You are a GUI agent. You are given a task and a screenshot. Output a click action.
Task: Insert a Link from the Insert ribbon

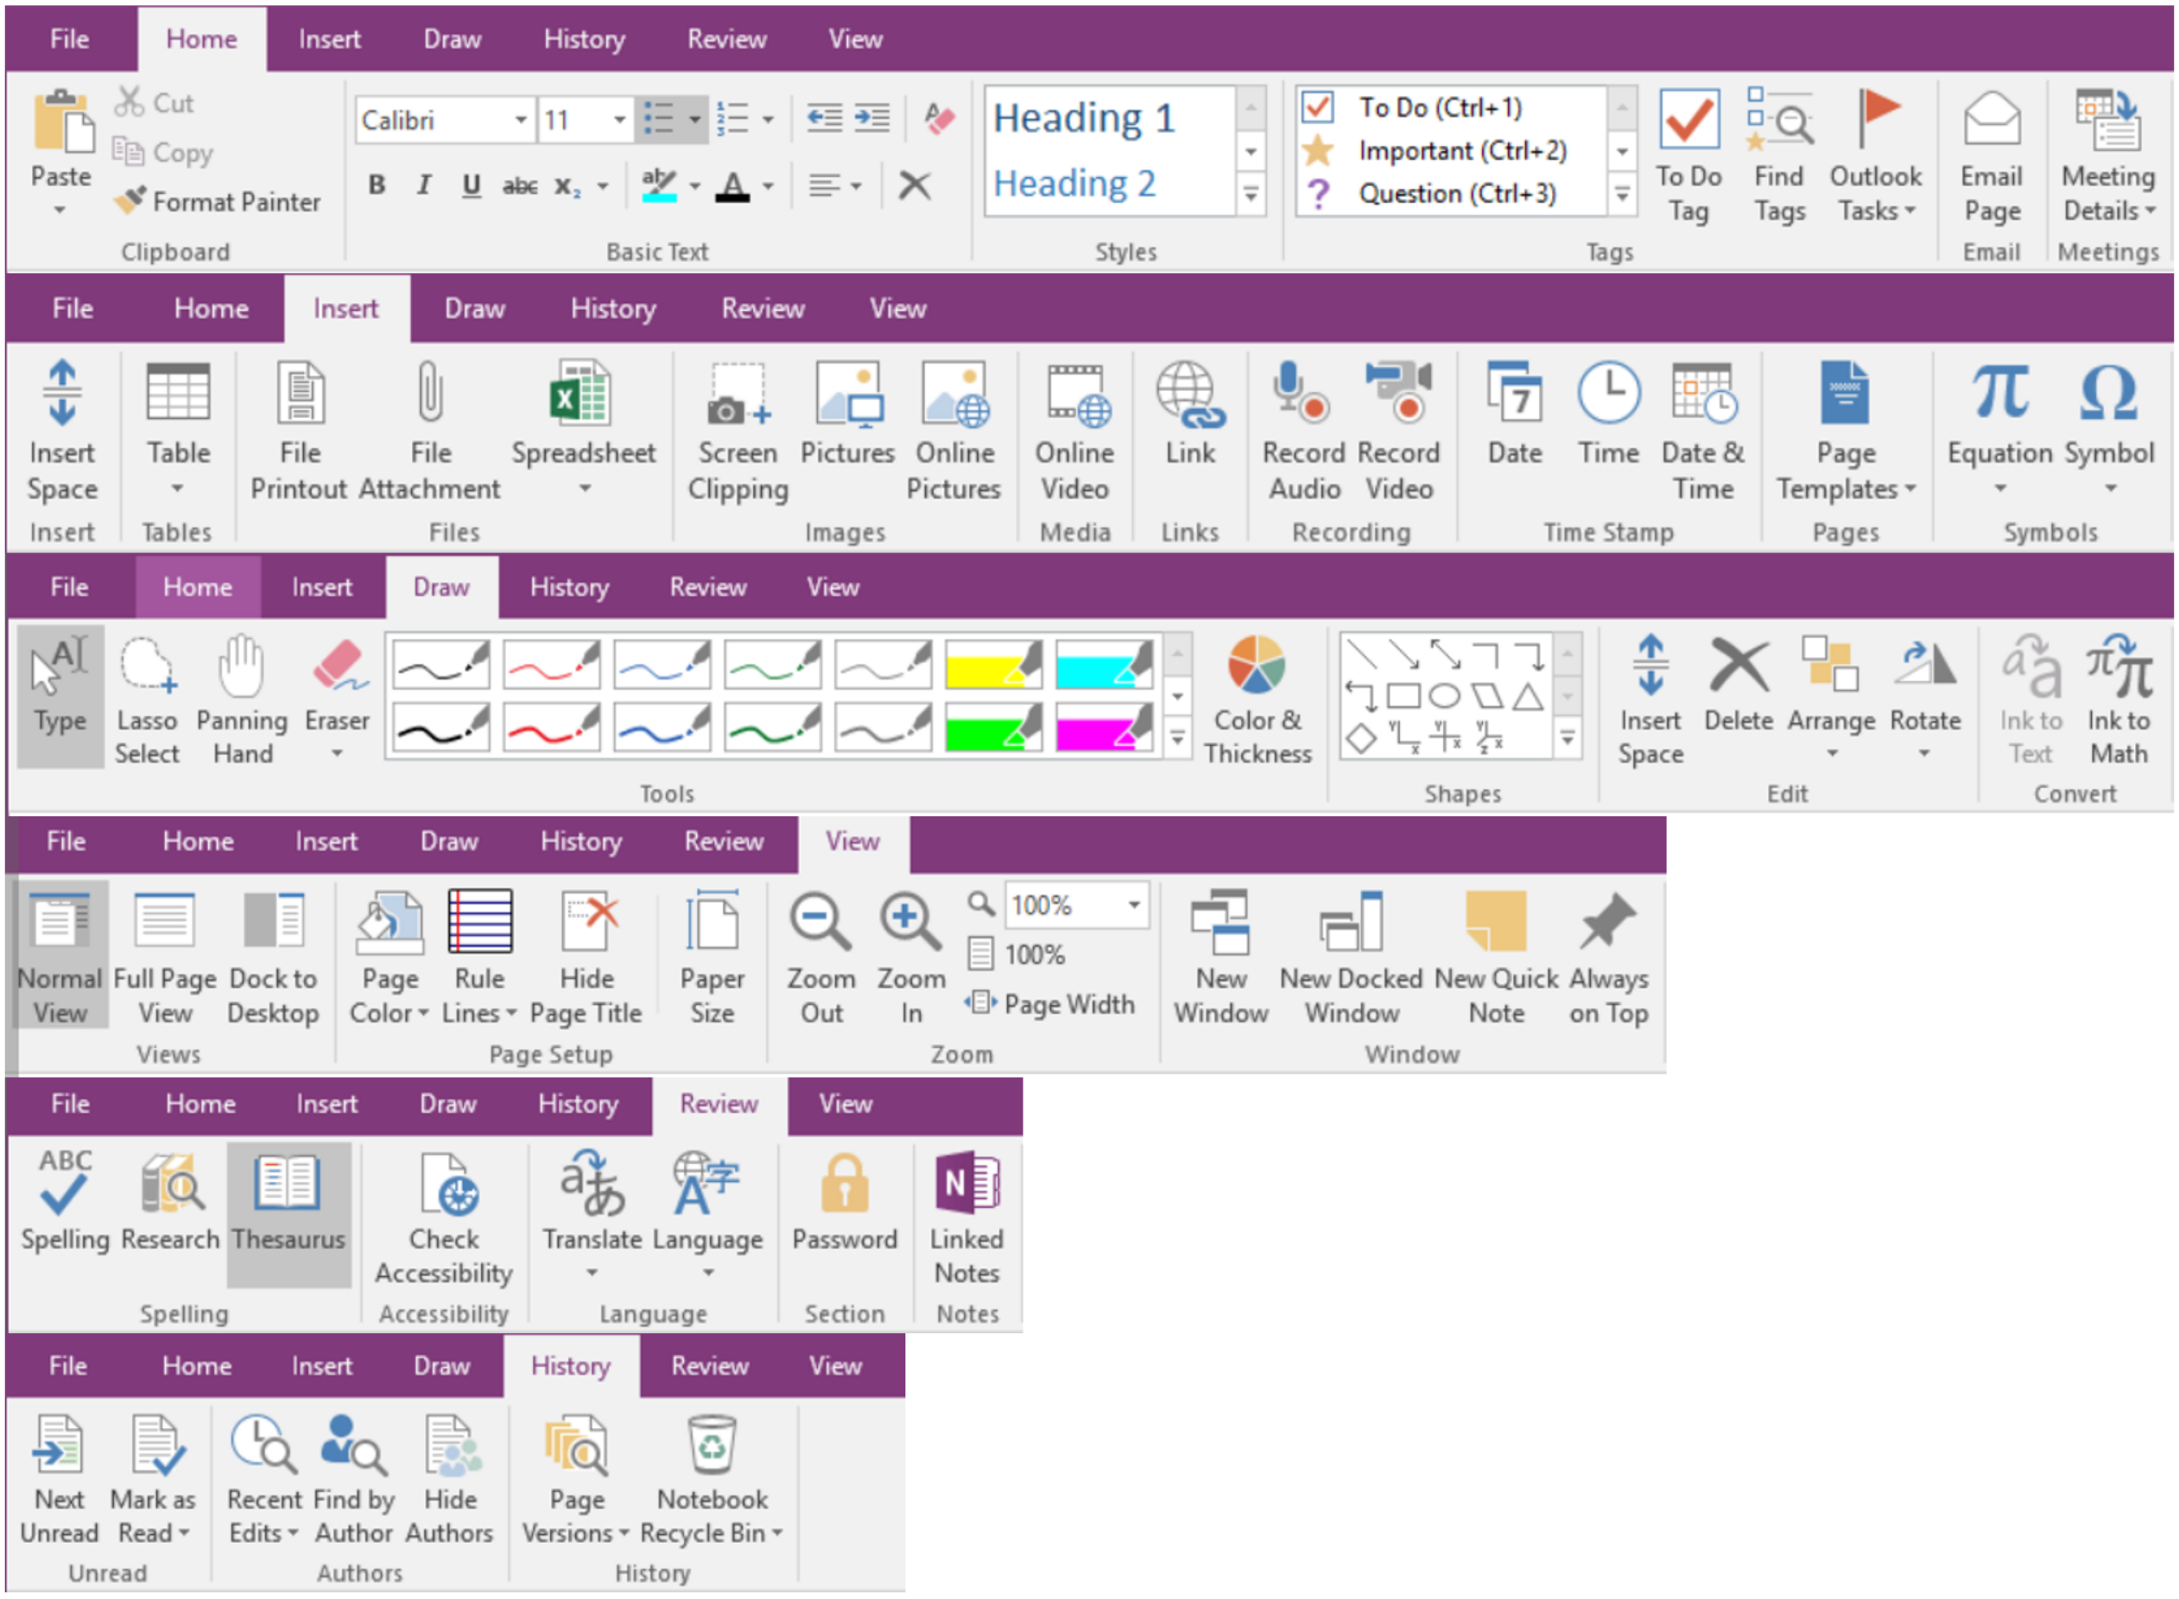(x=1190, y=414)
